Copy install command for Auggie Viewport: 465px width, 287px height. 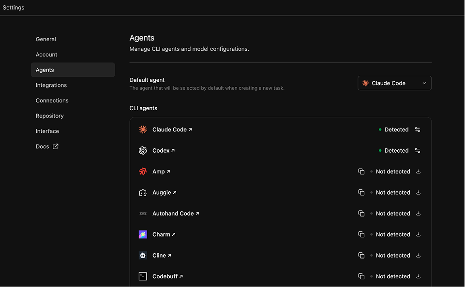361,192
